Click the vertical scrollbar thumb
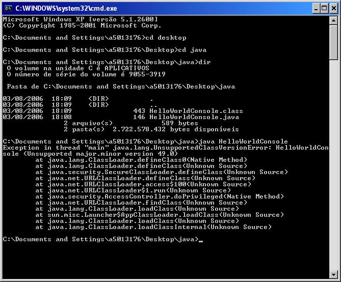 pos(333,42)
